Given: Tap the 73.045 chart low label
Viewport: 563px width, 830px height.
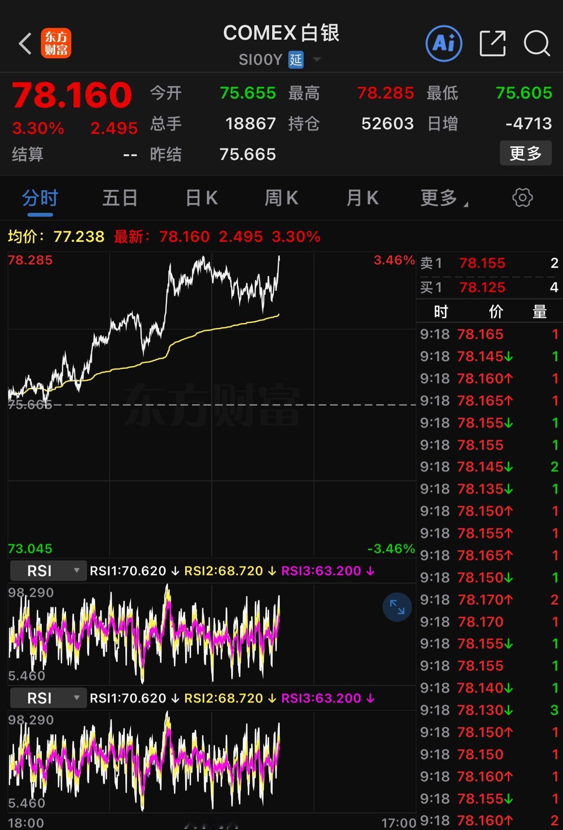Looking at the screenshot, I should pyautogui.click(x=30, y=548).
